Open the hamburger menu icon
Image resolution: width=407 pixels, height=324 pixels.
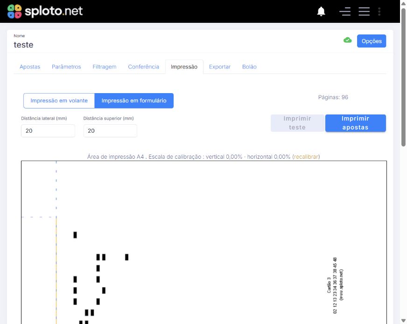[364, 11]
